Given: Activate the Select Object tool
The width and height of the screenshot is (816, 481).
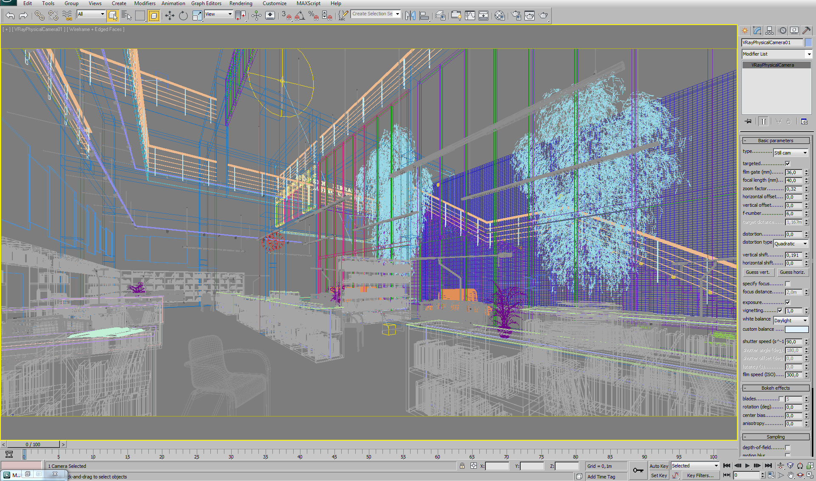Looking at the screenshot, I should click(113, 16).
